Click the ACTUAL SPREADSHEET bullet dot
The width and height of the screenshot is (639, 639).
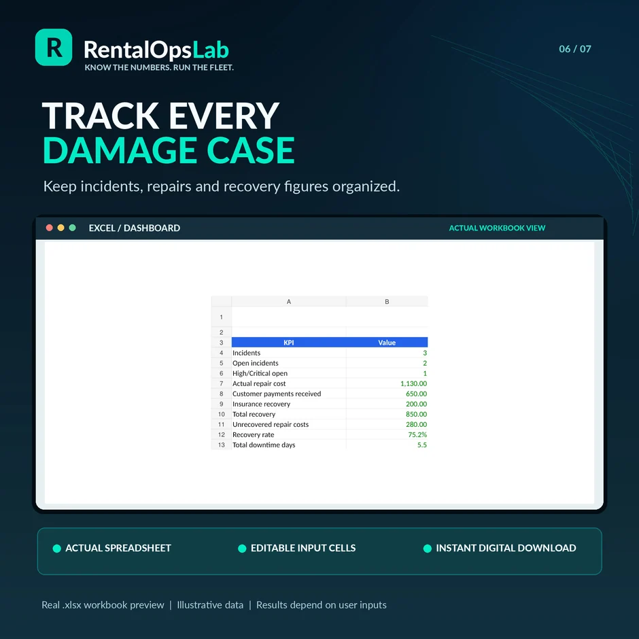pyautogui.click(x=57, y=549)
